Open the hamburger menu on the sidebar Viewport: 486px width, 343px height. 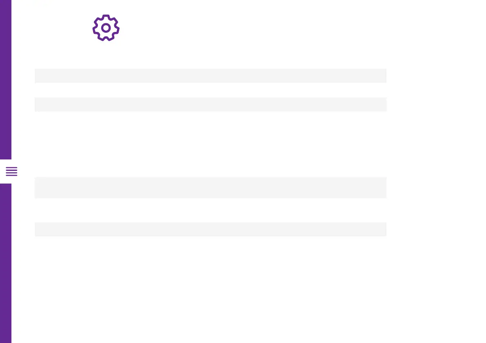pyautogui.click(x=11, y=172)
